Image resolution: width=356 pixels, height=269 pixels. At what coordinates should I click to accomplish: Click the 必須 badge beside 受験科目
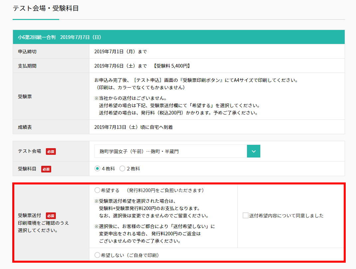pyautogui.click(x=46, y=169)
